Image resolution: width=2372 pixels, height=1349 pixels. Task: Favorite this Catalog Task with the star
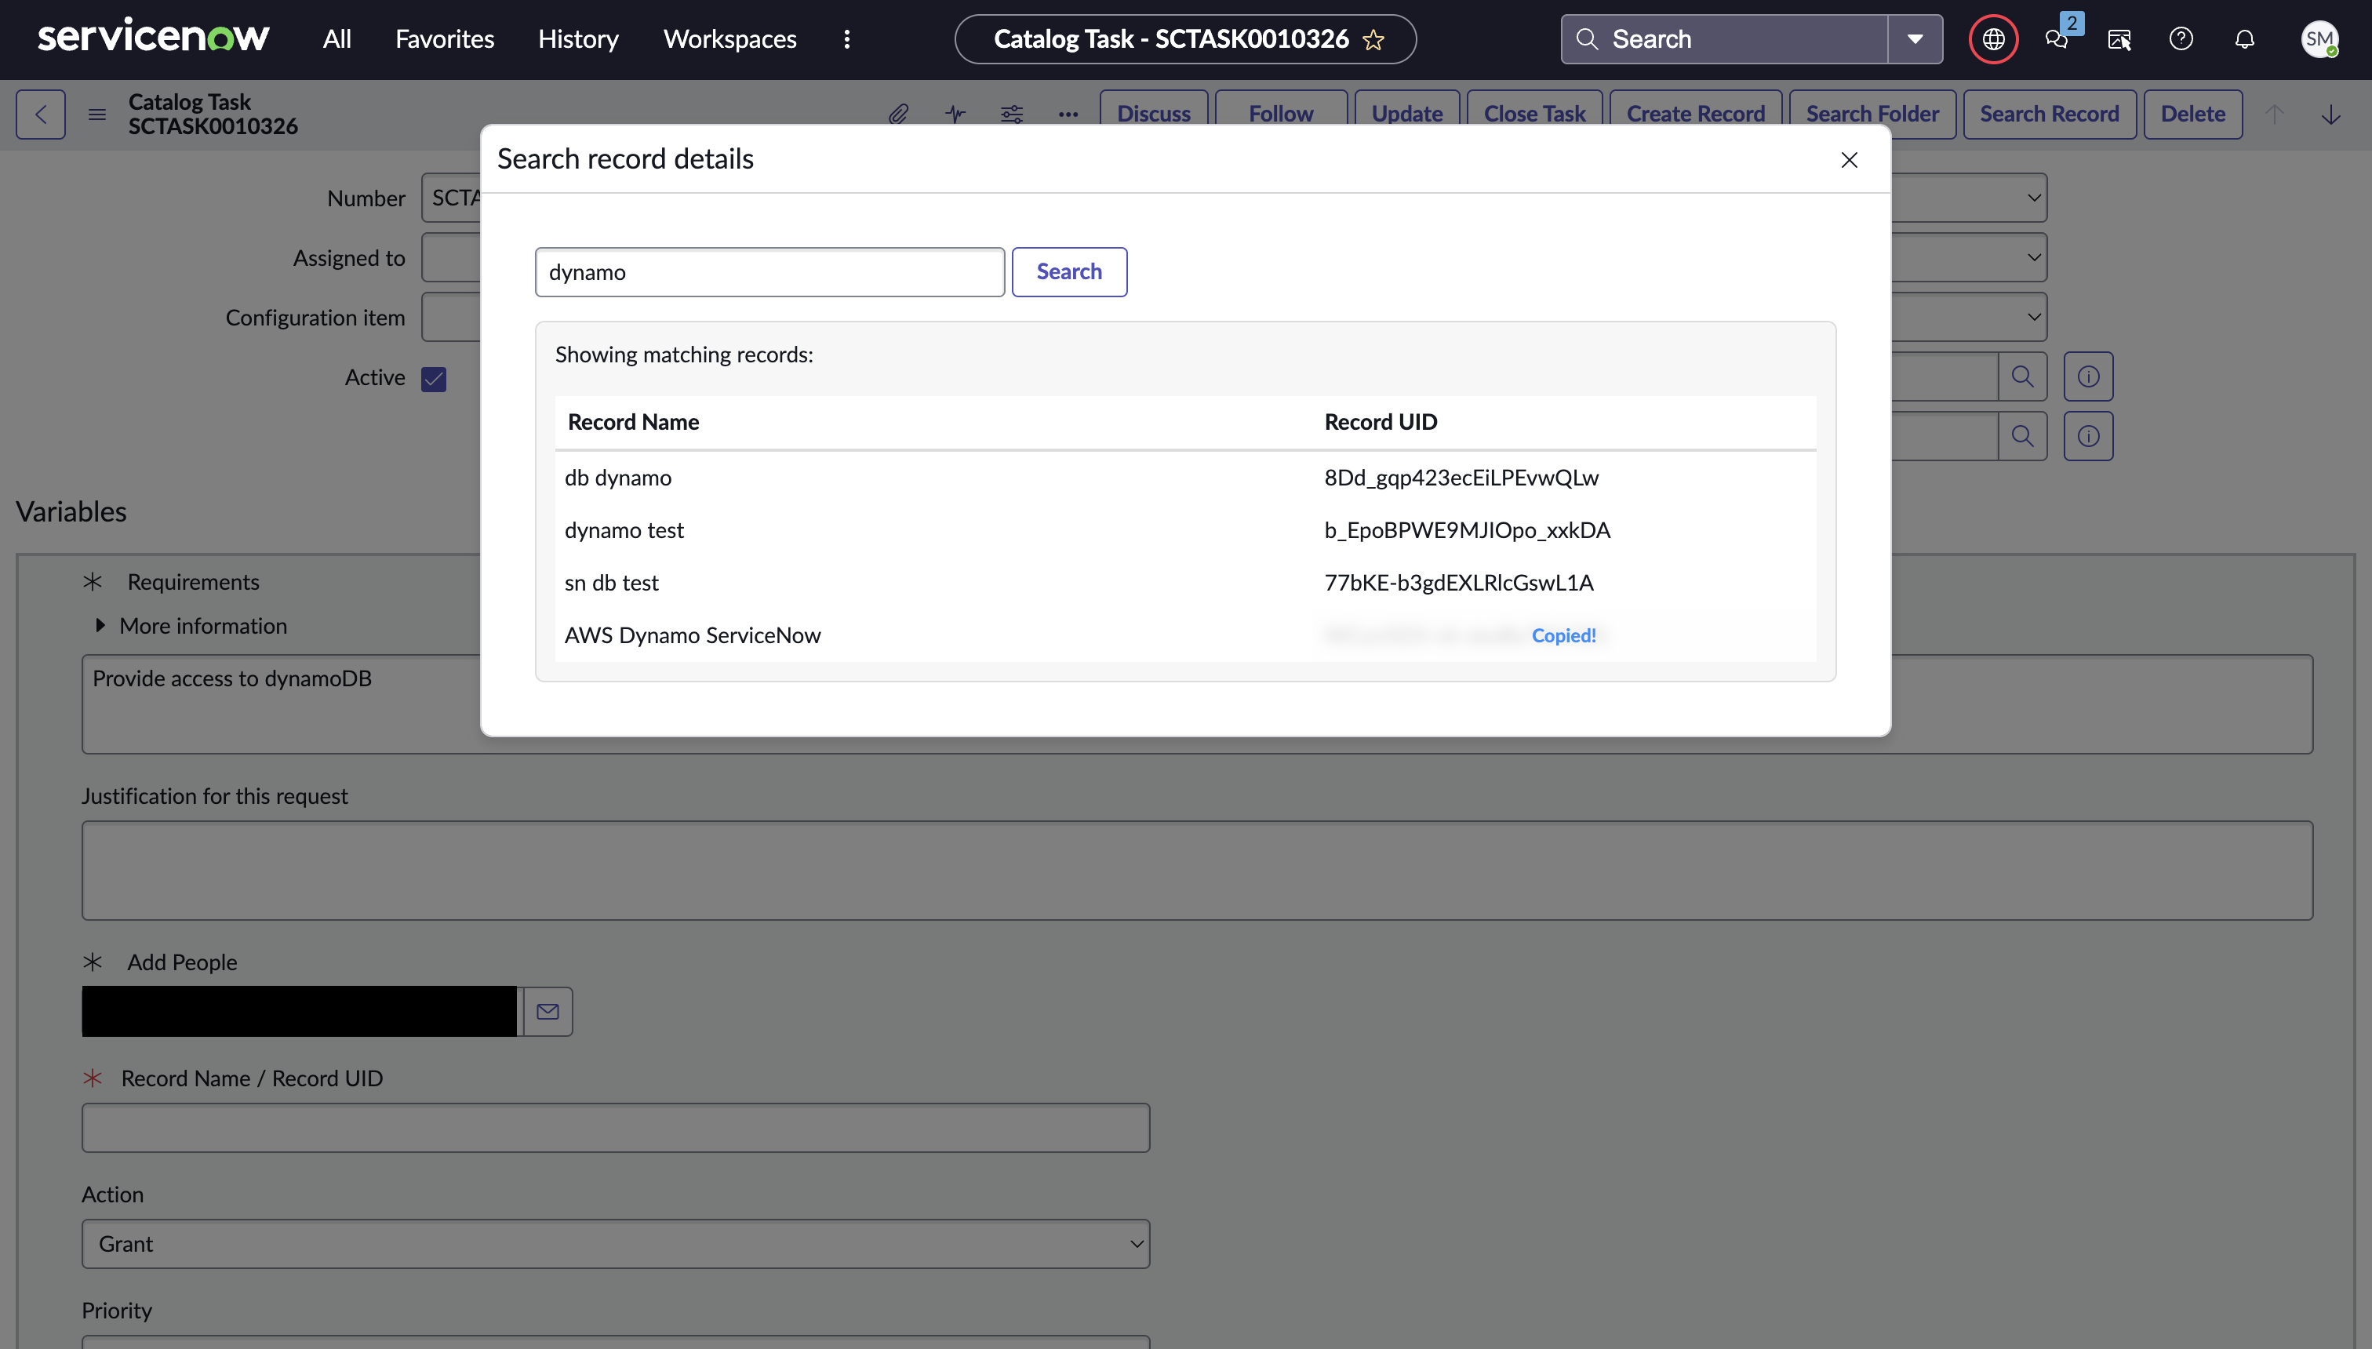(x=1373, y=40)
